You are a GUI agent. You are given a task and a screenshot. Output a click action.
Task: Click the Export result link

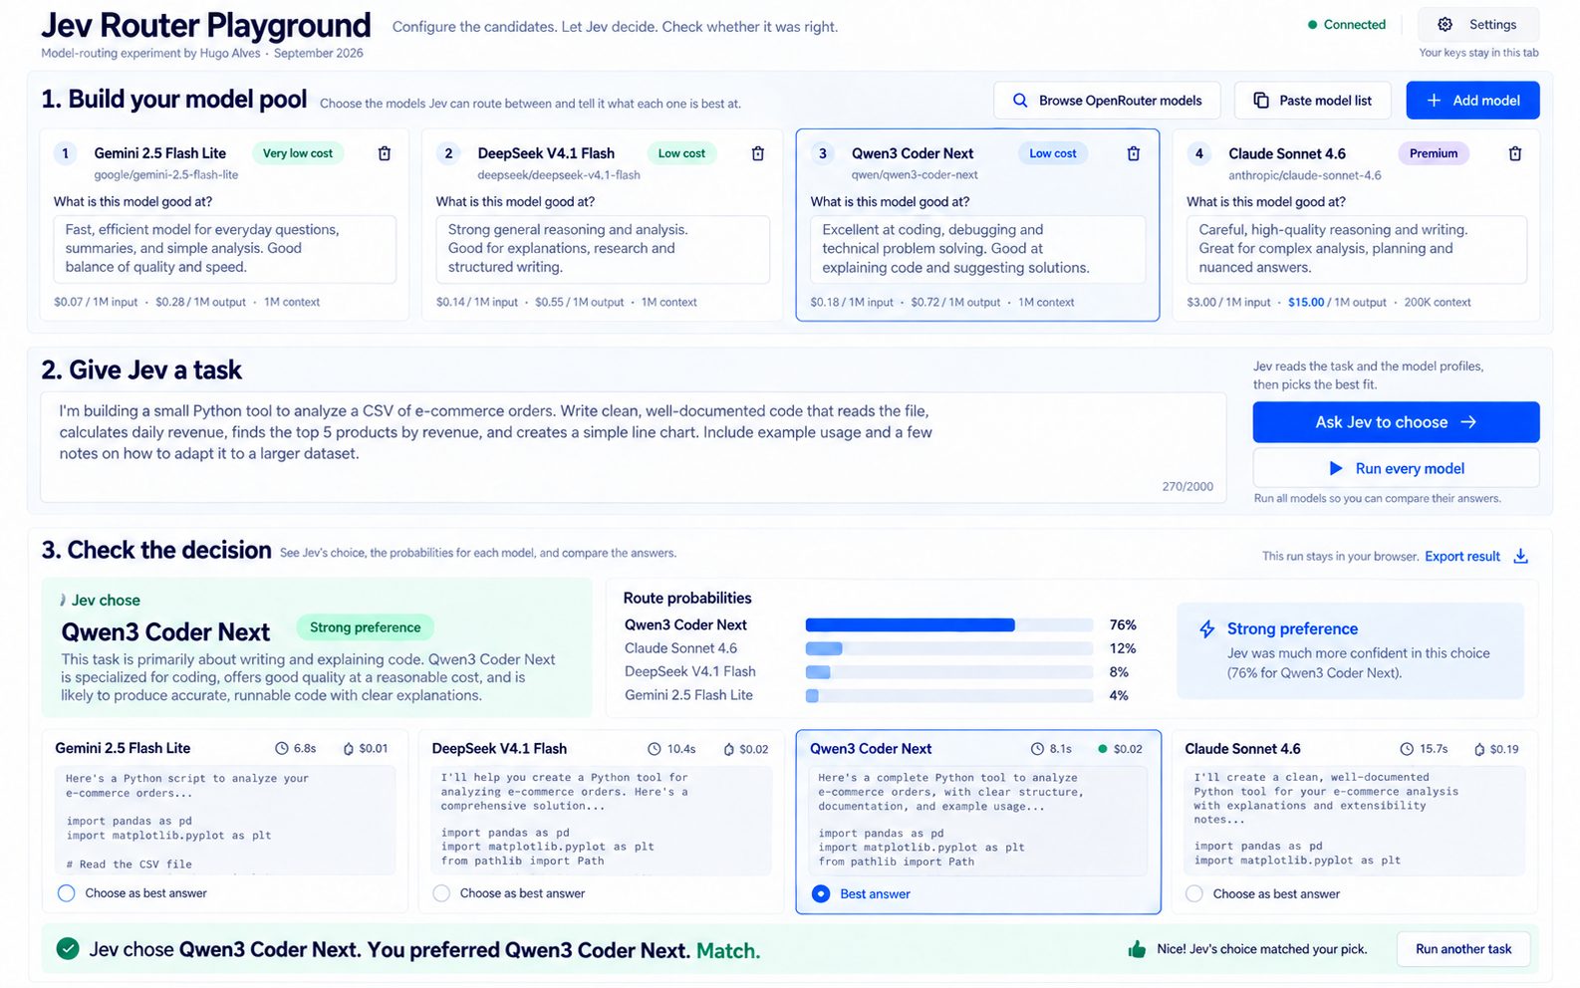[x=1462, y=557]
